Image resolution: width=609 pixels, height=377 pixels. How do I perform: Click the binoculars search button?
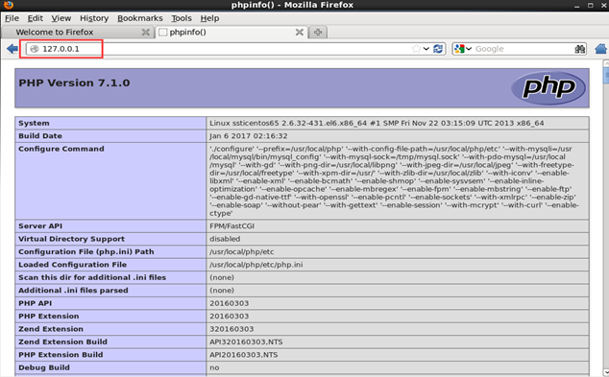(580, 49)
